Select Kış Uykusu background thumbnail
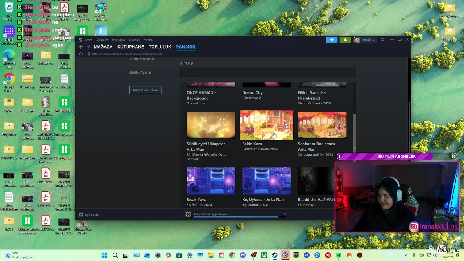This screenshot has width=464, height=261. (266, 181)
